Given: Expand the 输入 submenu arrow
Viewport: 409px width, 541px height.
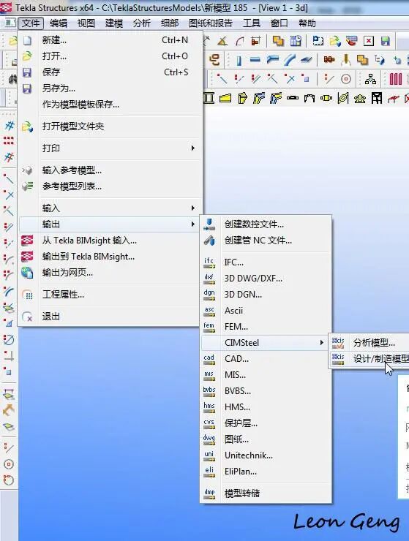Looking at the screenshot, I should [192, 208].
